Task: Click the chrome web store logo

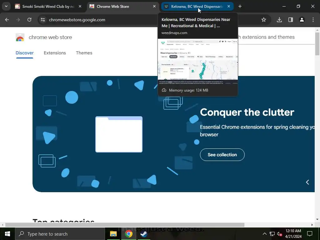Action: 20,37
